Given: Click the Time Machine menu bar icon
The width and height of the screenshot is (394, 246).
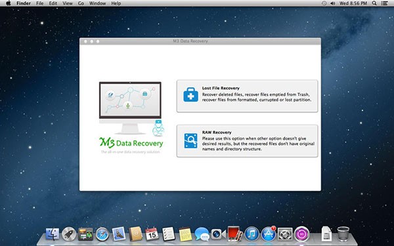Looking at the screenshot, I should tap(324, 3).
